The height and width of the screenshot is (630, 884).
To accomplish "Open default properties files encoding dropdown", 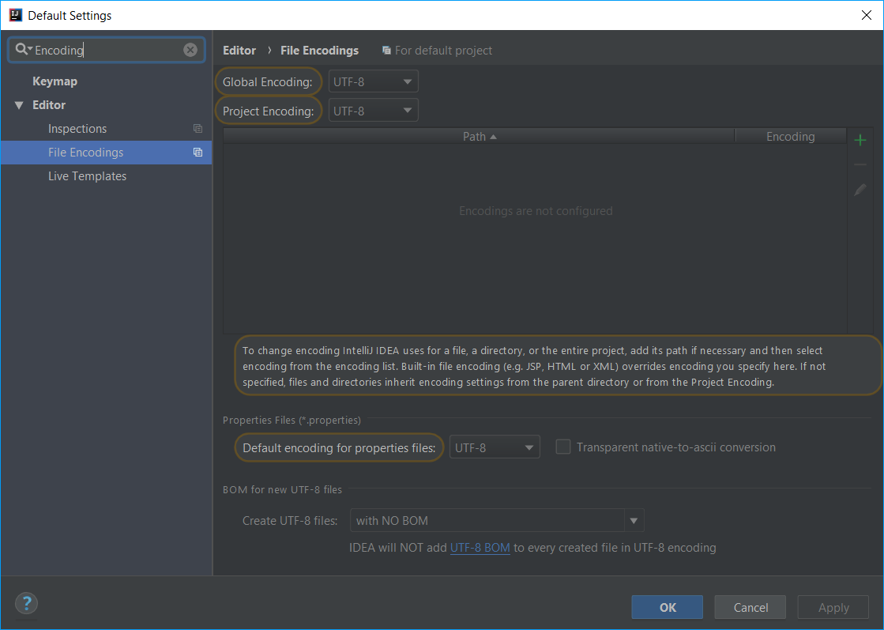I will tap(495, 447).
